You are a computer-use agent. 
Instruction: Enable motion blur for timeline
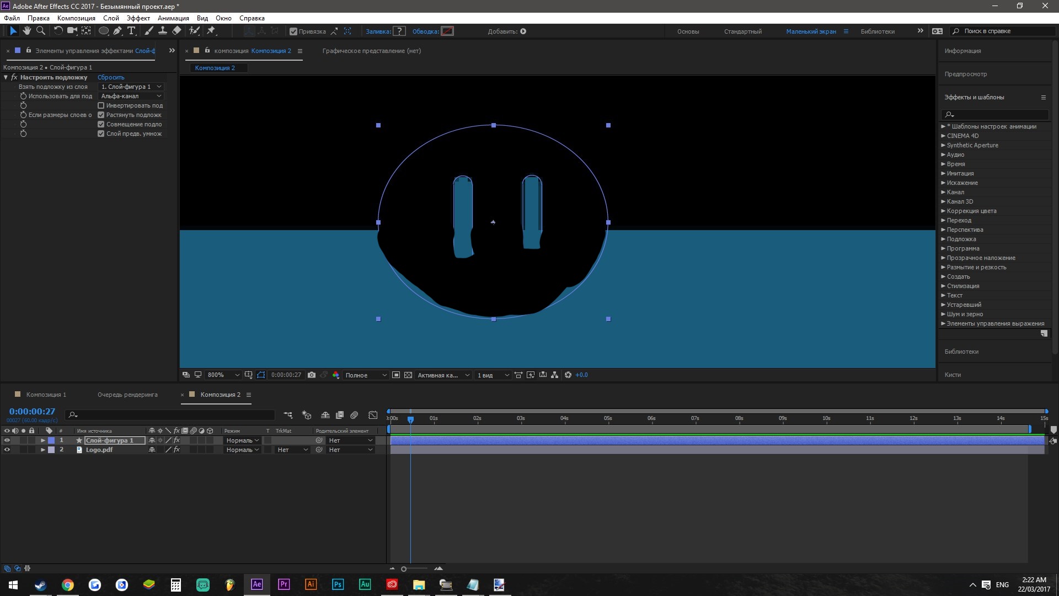(x=354, y=415)
